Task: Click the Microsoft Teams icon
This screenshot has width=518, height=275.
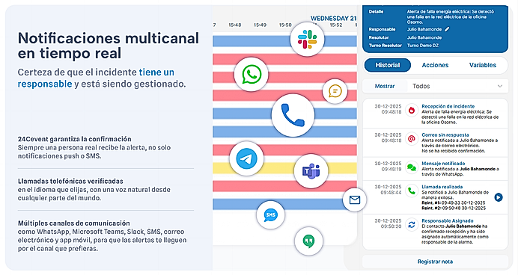Action: click(x=311, y=171)
